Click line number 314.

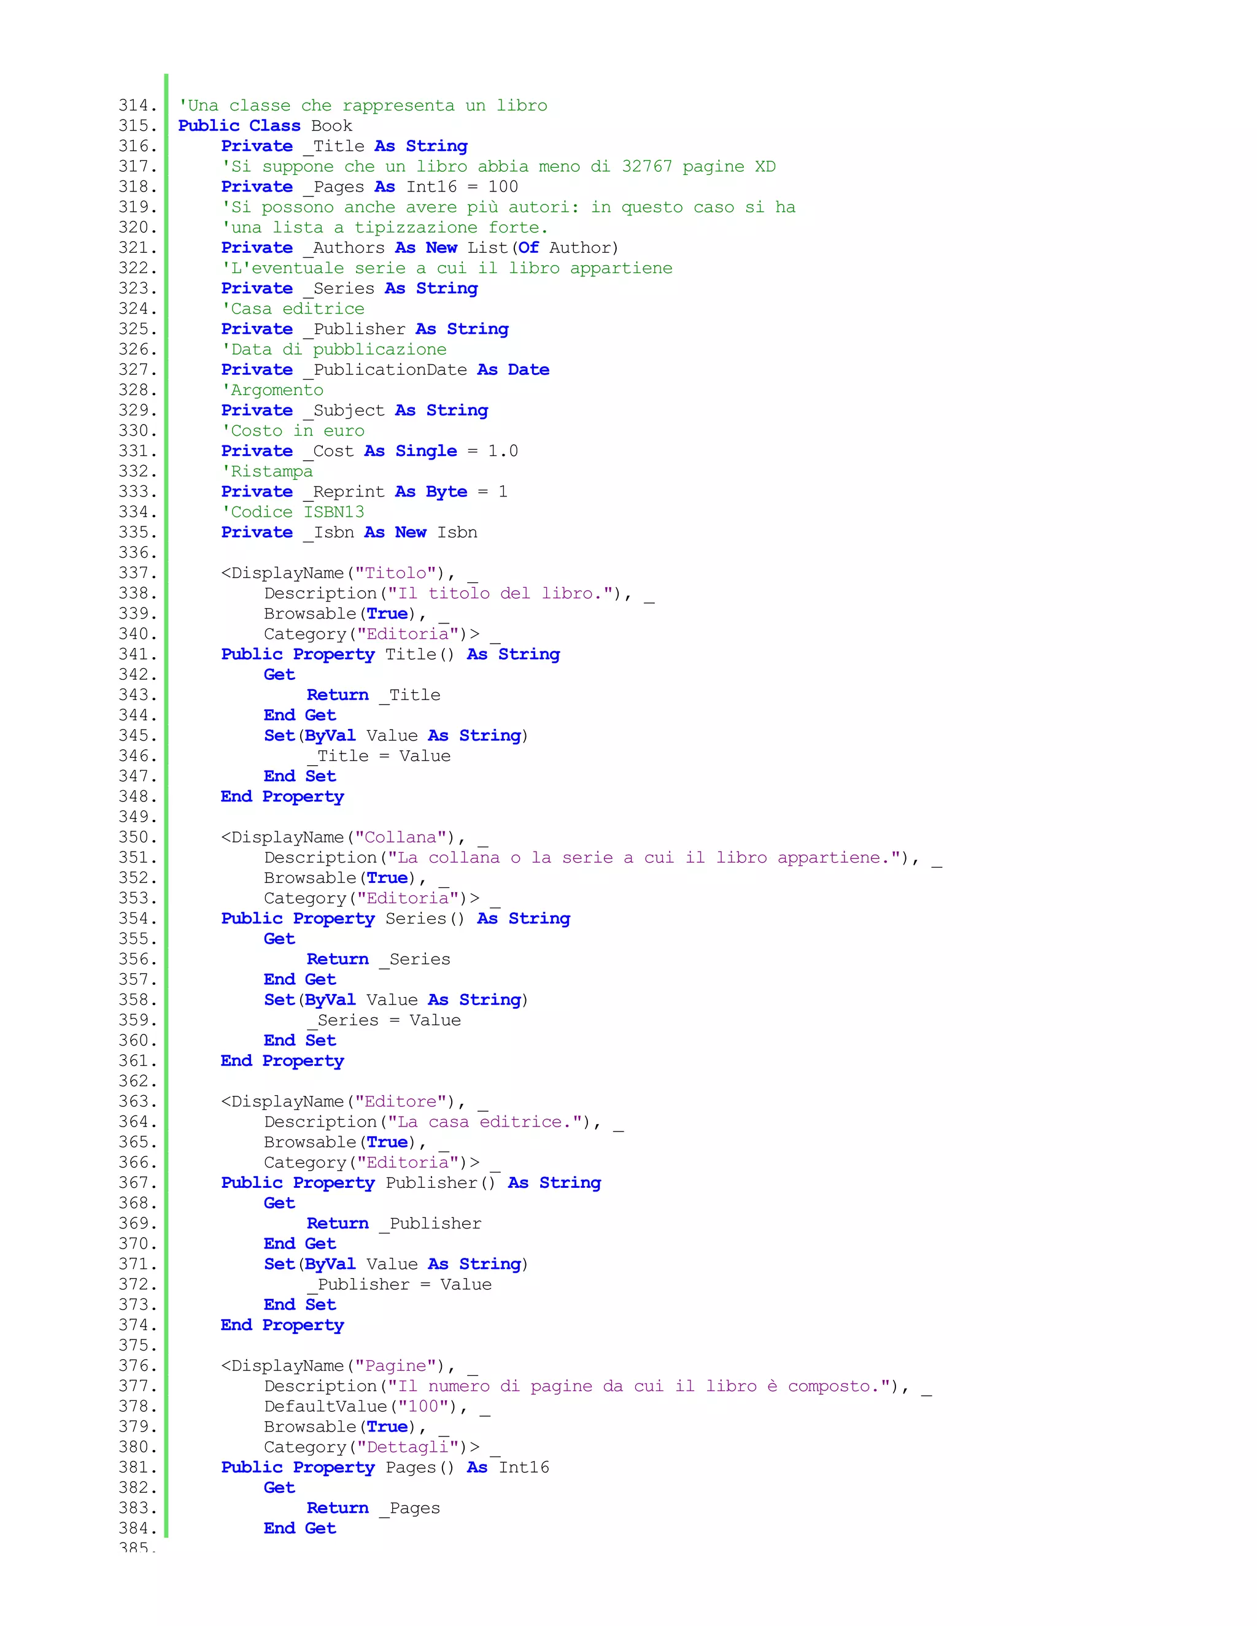point(137,106)
